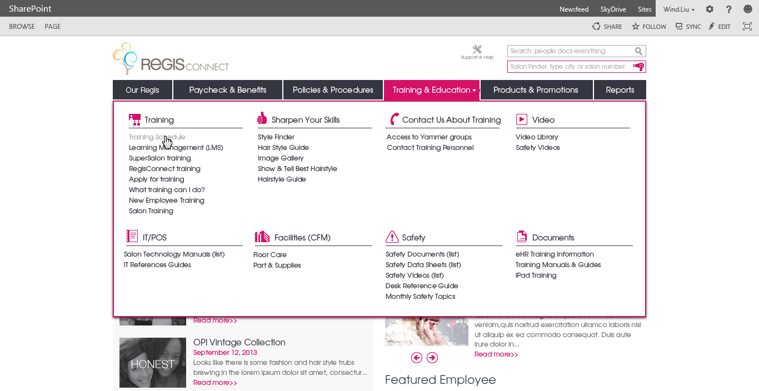
Task: Click the Documents file icon
Action: tap(522, 237)
